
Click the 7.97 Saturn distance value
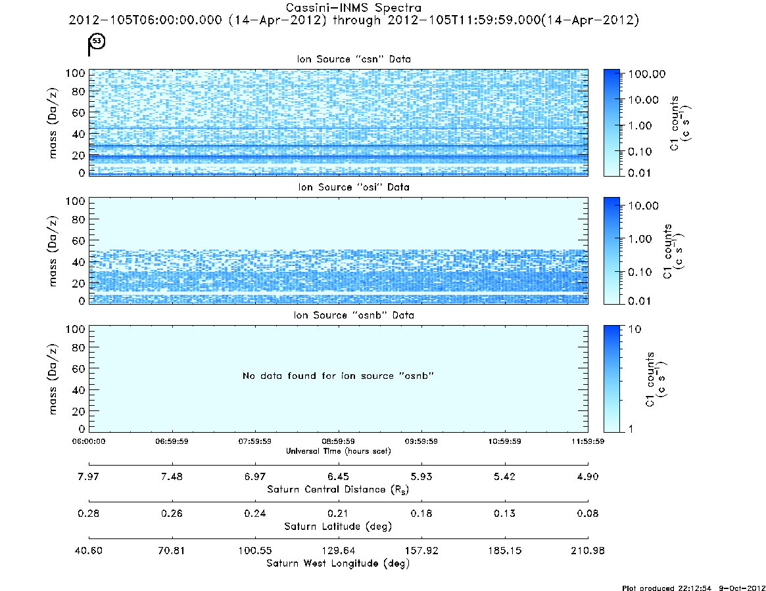[x=88, y=477]
